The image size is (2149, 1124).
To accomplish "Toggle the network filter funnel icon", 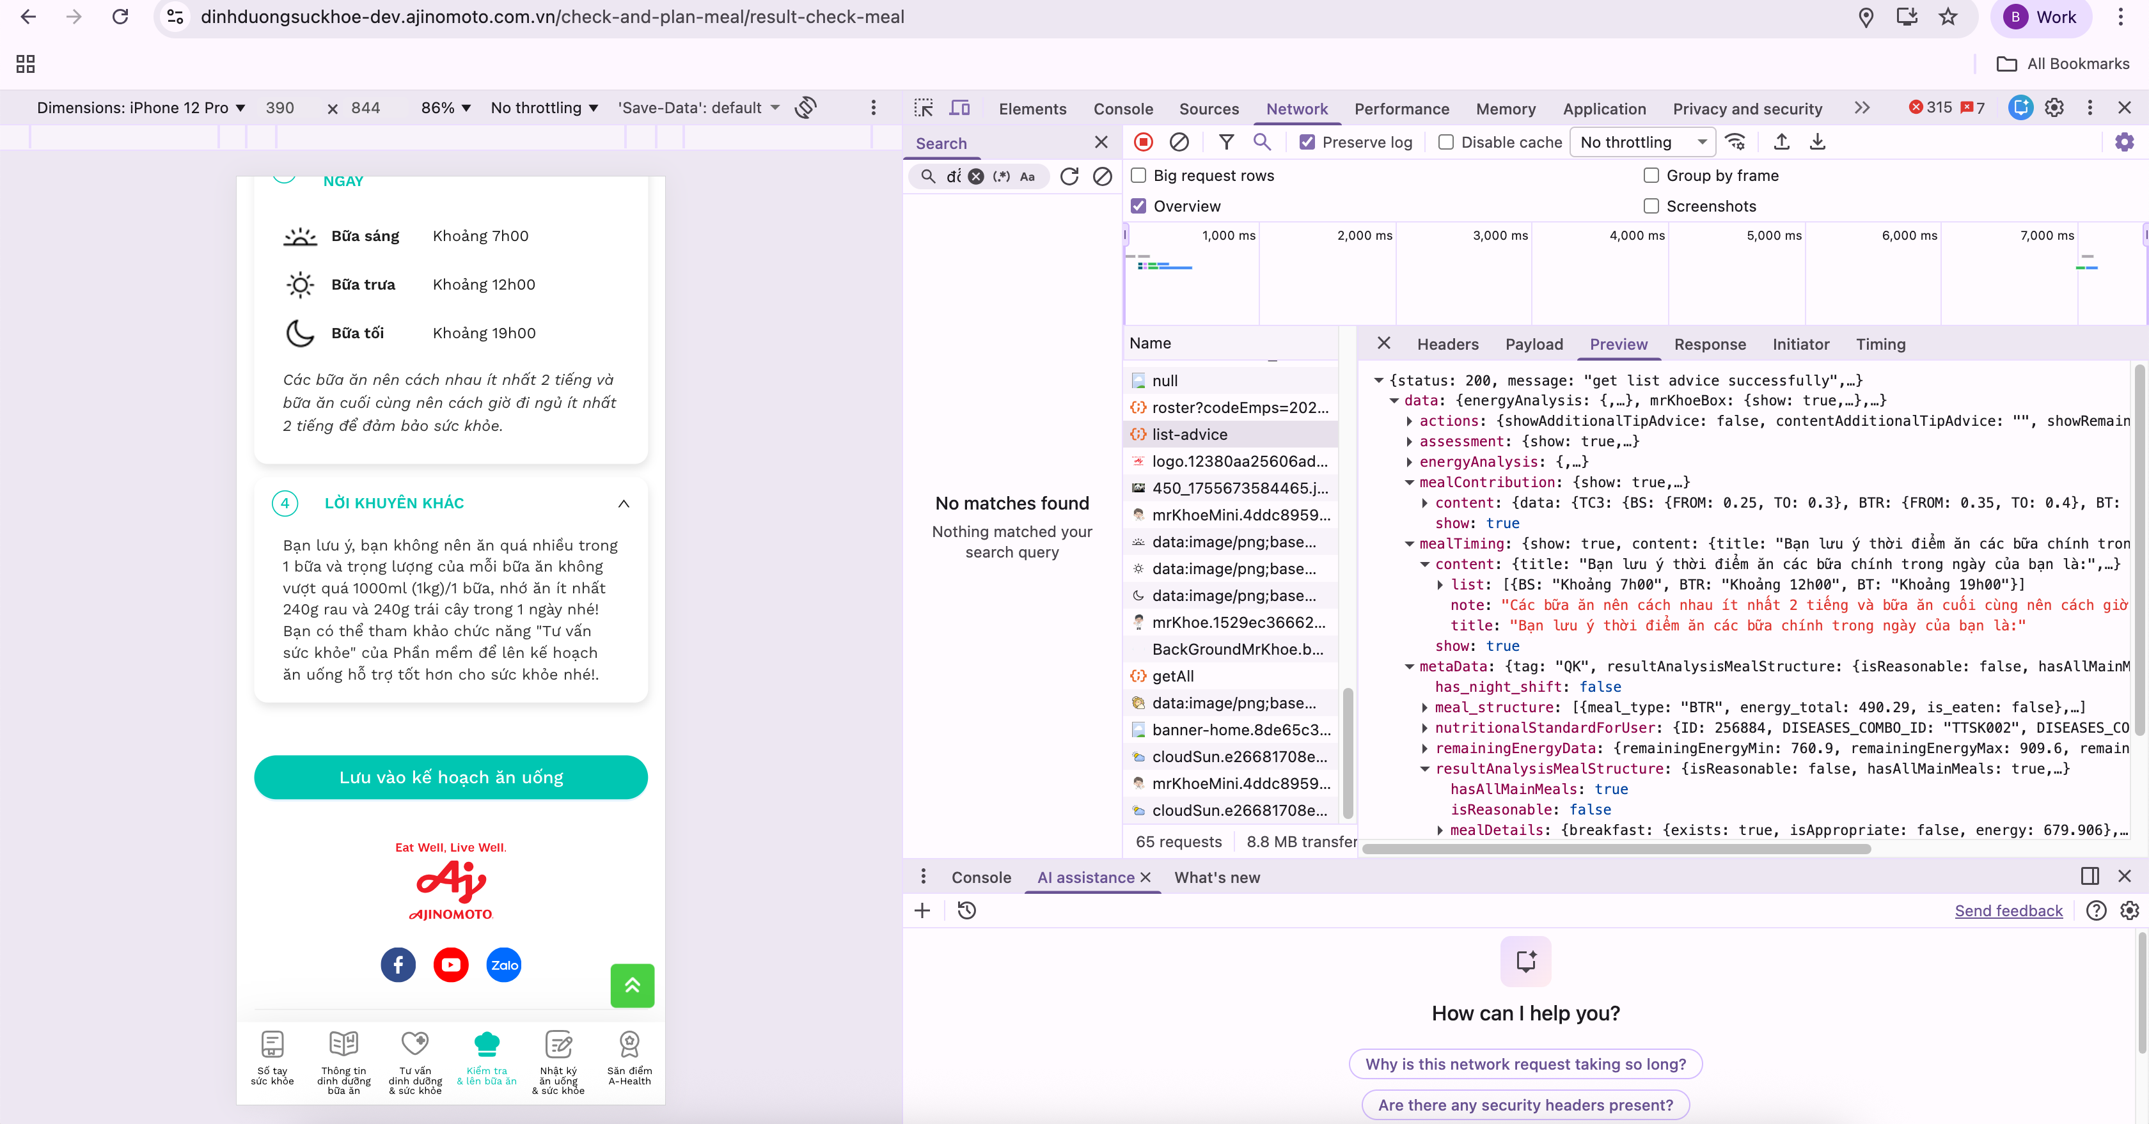I will [x=1225, y=143].
